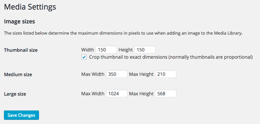Click 'Max Width' label in Large size row
The image size is (260, 124).
(x=93, y=94)
